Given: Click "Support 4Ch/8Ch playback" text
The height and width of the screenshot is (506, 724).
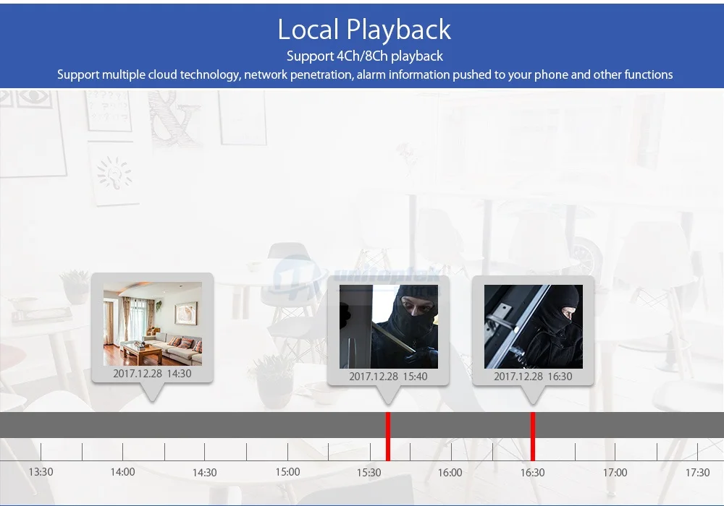Looking at the screenshot, I should 365,56.
